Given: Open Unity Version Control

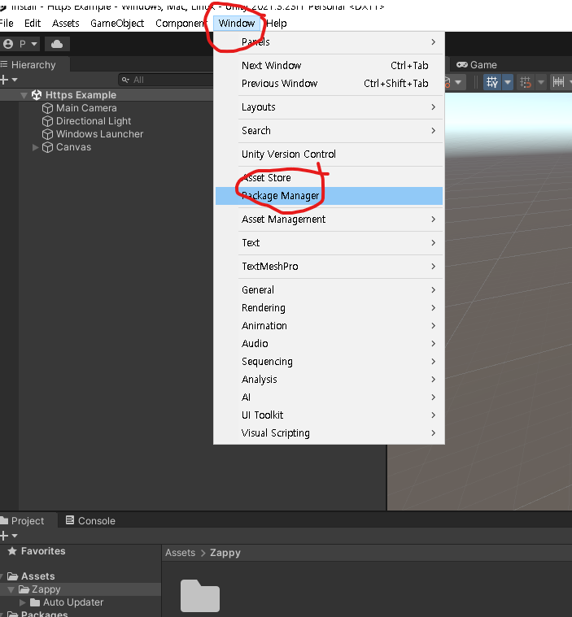Looking at the screenshot, I should [x=329, y=154].
